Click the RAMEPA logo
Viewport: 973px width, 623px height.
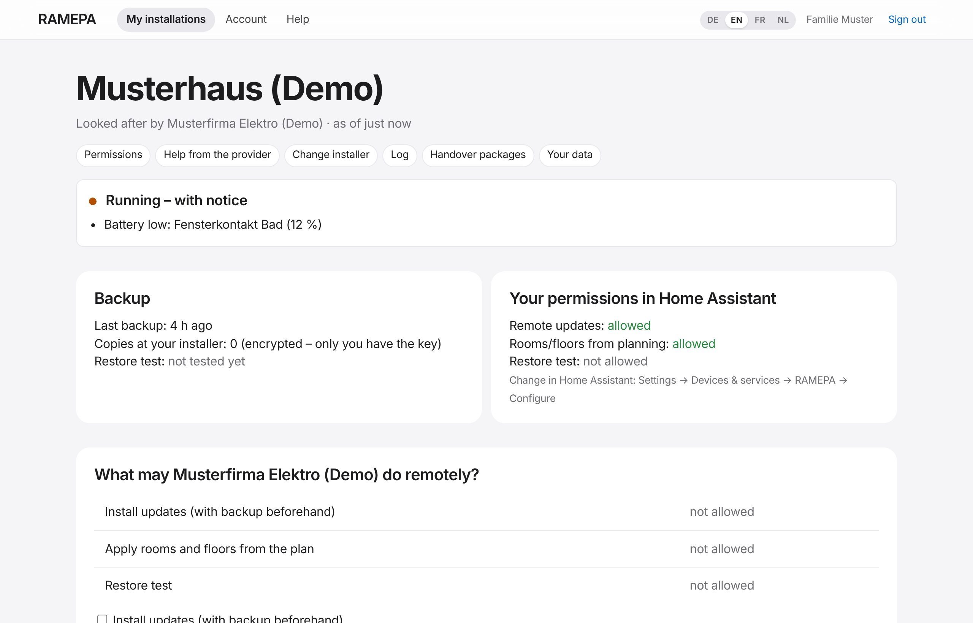pyautogui.click(x=67, y=19)
